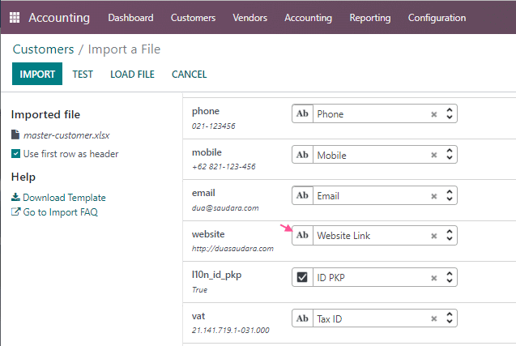Viewport: 516px width, 346px height.
Task: Click the CANCEL button
Action: point(190,74)
